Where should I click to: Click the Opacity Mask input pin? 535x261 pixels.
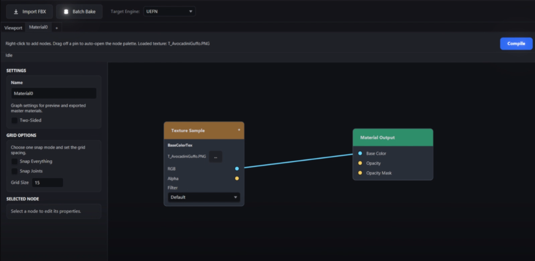(360, 173)
